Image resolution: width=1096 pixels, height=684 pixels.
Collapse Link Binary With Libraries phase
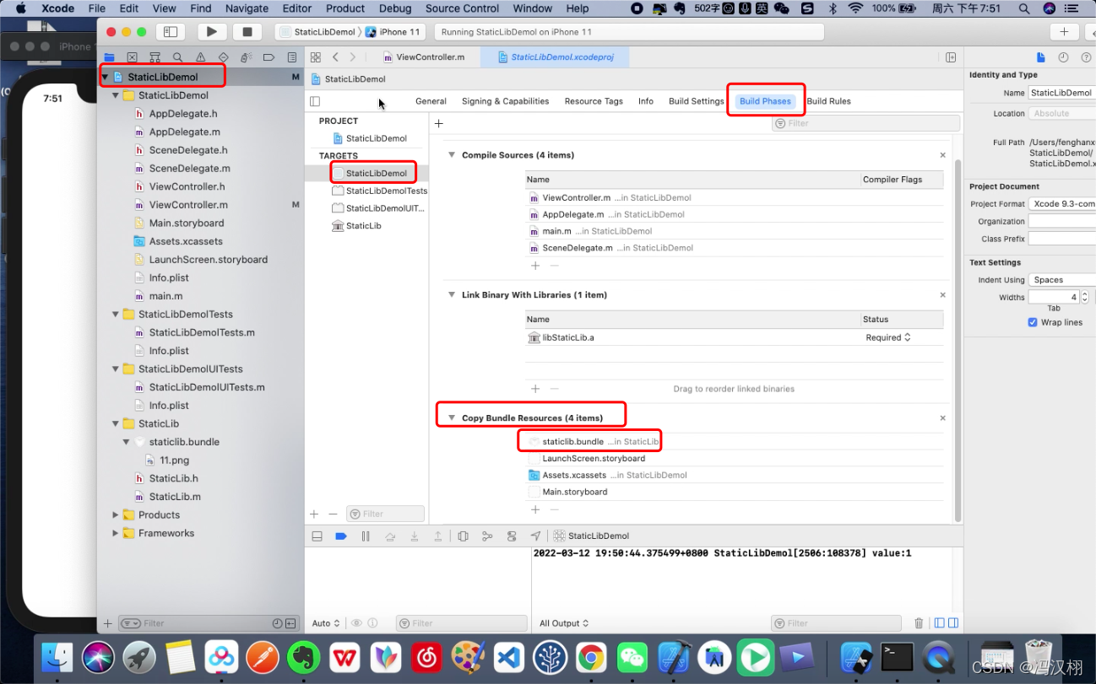[x=452, y=295]
